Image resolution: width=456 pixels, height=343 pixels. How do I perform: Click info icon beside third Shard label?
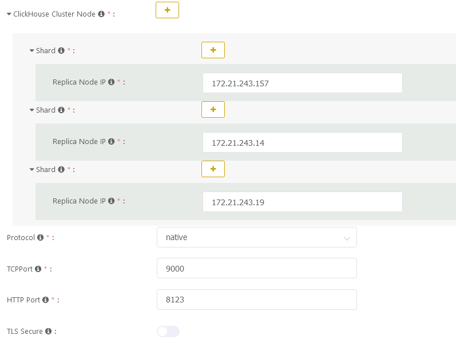tap(61, 169)
